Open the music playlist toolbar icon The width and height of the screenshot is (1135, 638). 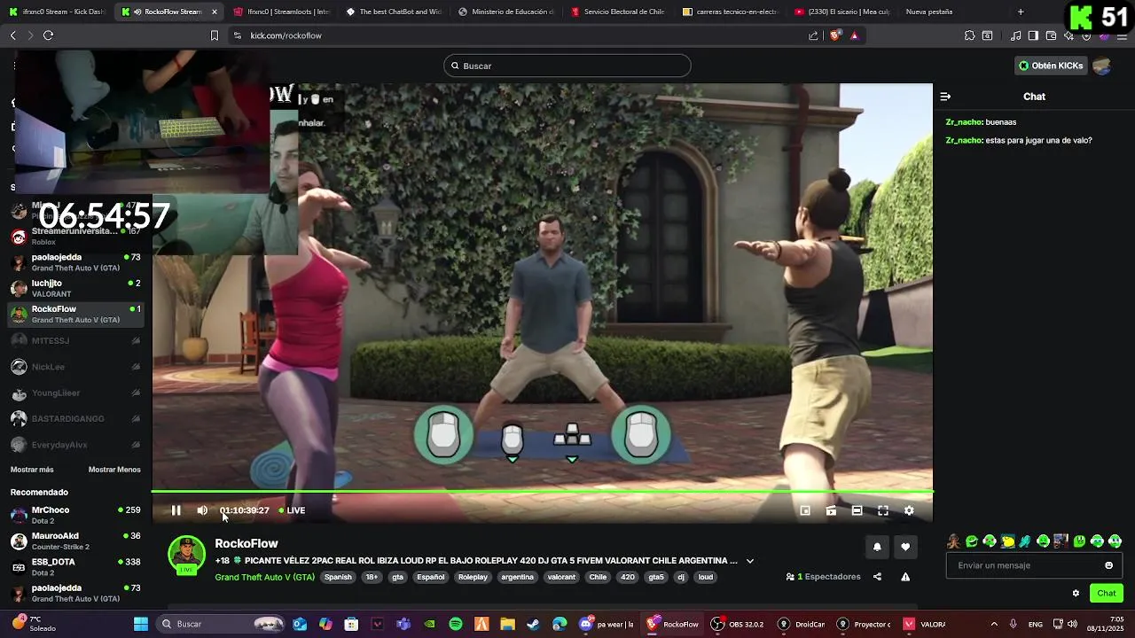click(x=1015, y=35)
